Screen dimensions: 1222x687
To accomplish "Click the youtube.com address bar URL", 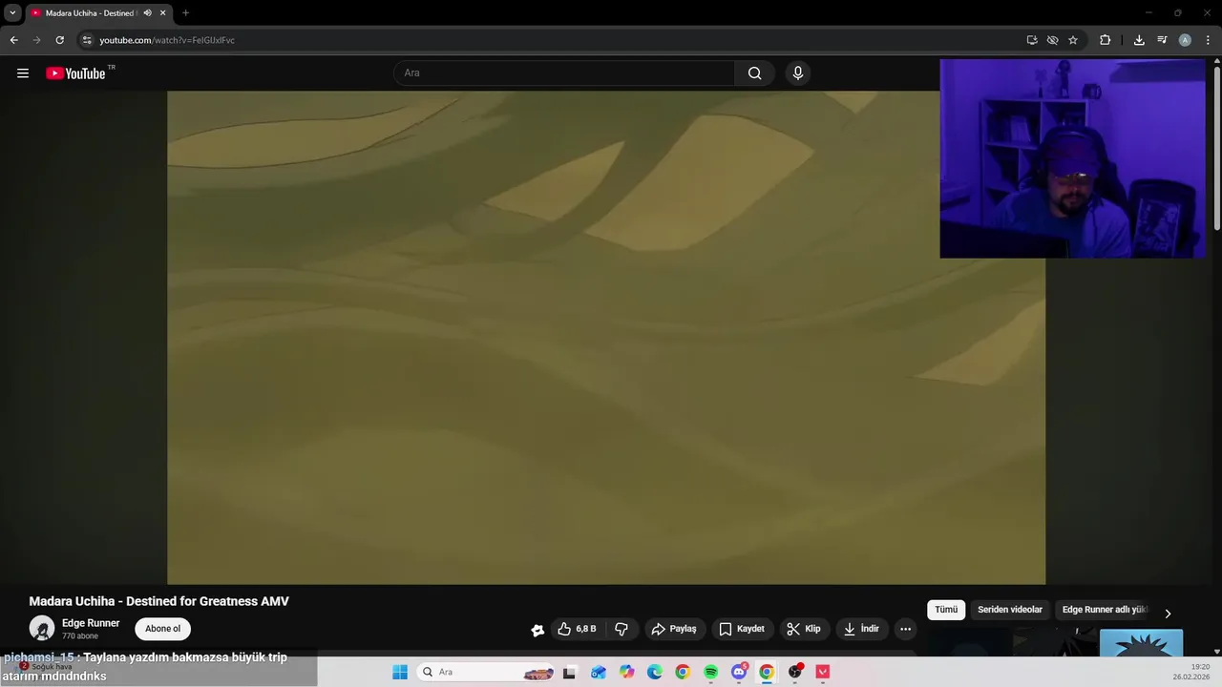I will [167, 40].
